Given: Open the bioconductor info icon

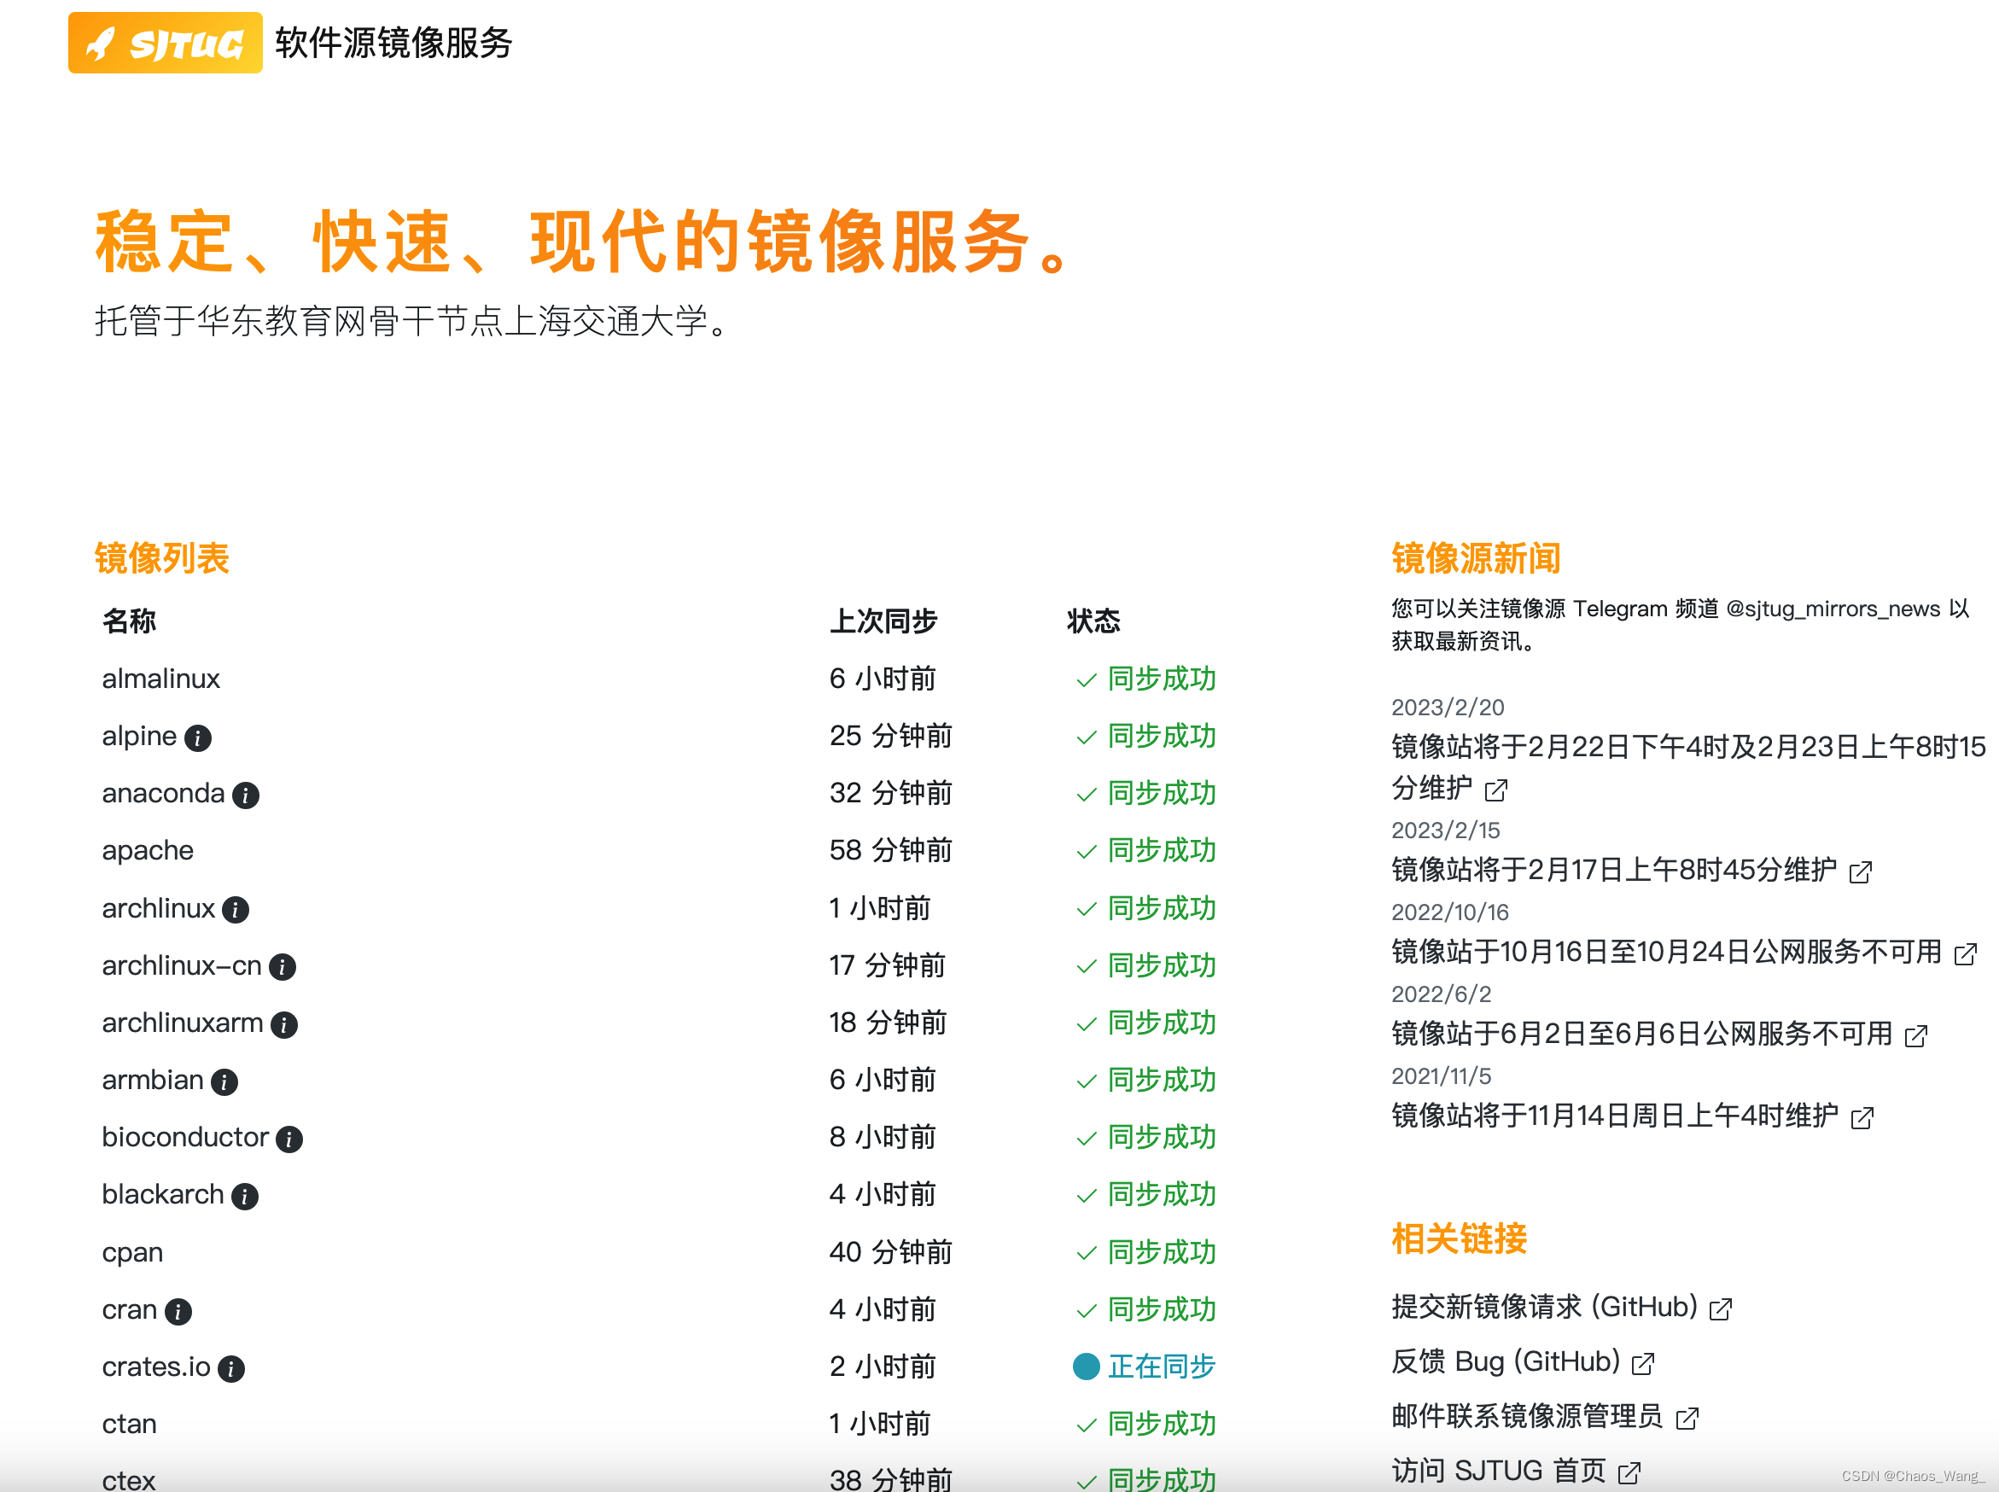Looking at the screenshot, I should [290, 1139].
